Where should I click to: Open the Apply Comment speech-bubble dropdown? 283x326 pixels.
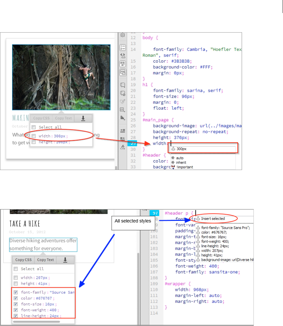pyautogui.click(x=123, y=85)
